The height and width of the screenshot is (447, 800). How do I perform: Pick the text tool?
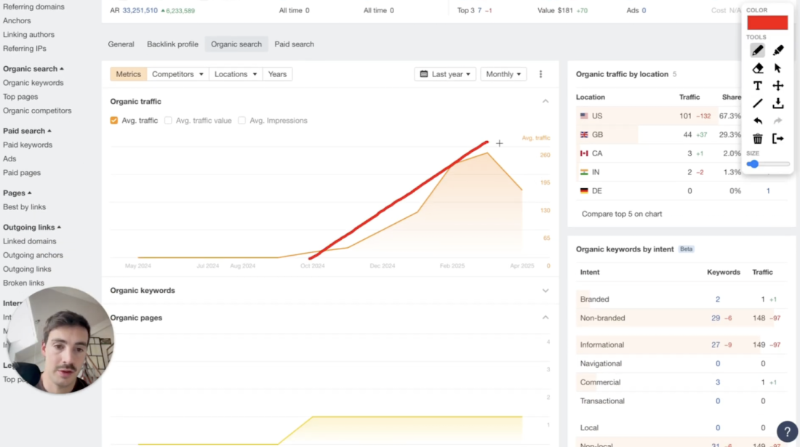757,86
